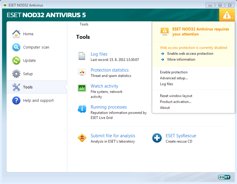Choose Reset window layout
This screenshot has width=237, height=184.
[176, 96]
